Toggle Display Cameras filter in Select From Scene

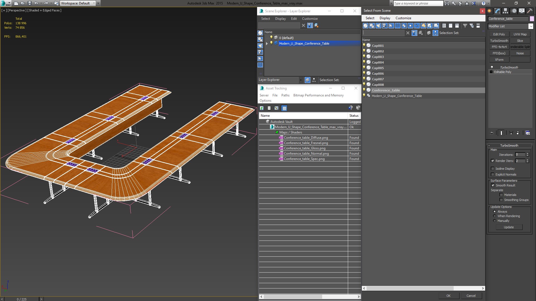385,26
